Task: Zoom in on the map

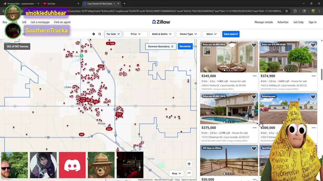Action: pyautogui.click(x=189, y=164)
